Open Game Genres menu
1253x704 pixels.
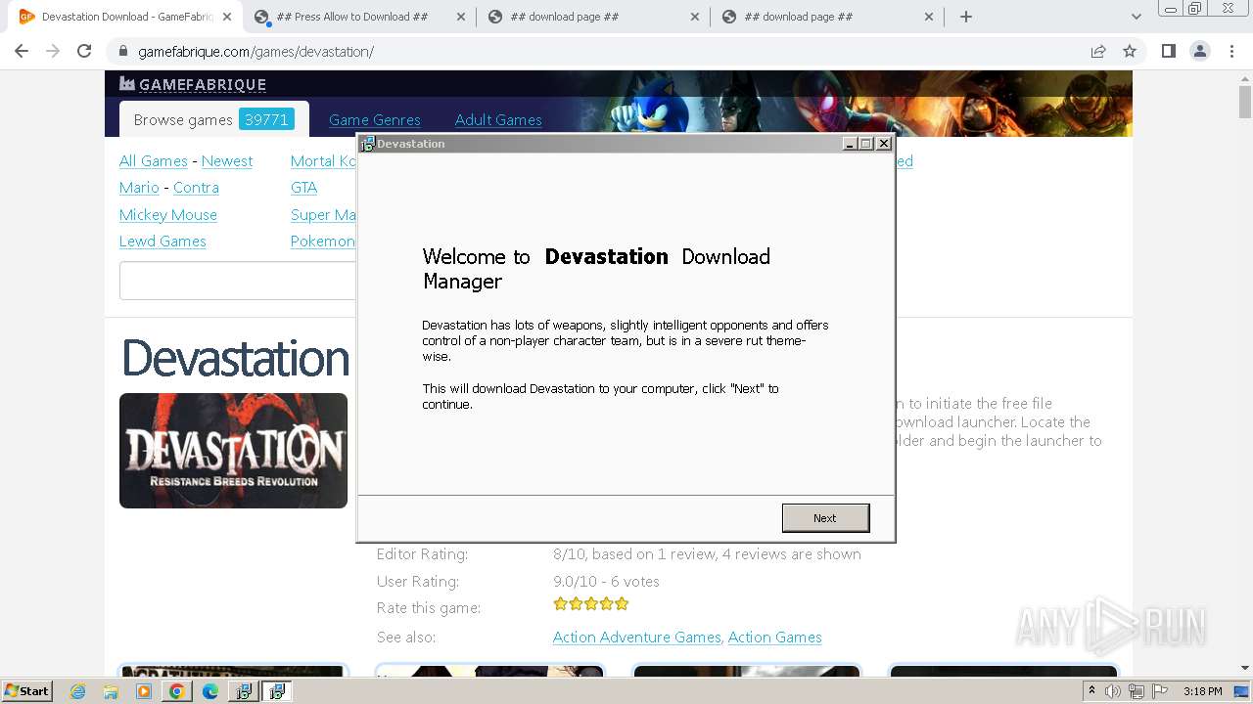tap(375, 120)
